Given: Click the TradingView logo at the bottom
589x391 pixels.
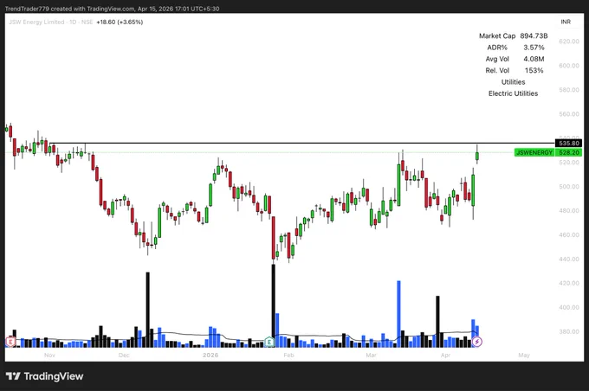Looking at the screenshot, I should click(x=45, y=376).
